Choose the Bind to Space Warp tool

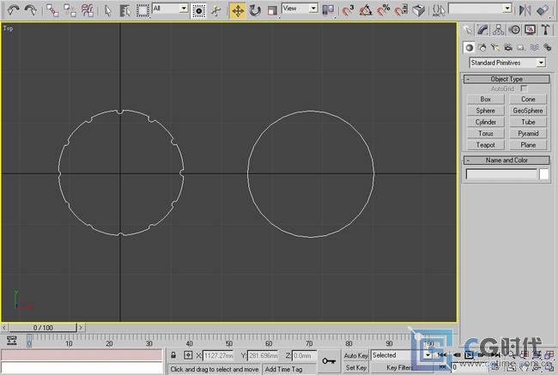coord(88,10)
